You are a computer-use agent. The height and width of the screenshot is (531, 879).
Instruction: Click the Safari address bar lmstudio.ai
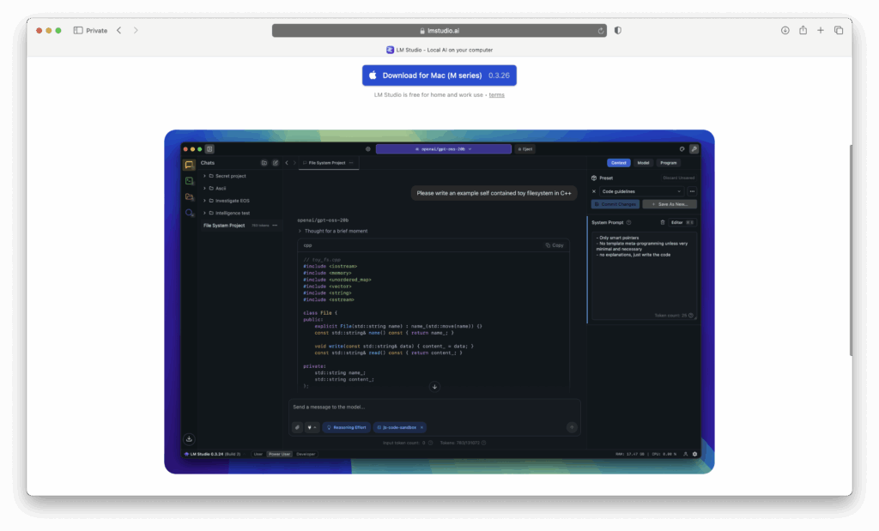click(x=439, y=31)
